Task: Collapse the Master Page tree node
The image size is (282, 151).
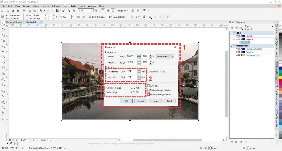Action: click(x=231, y=46)
